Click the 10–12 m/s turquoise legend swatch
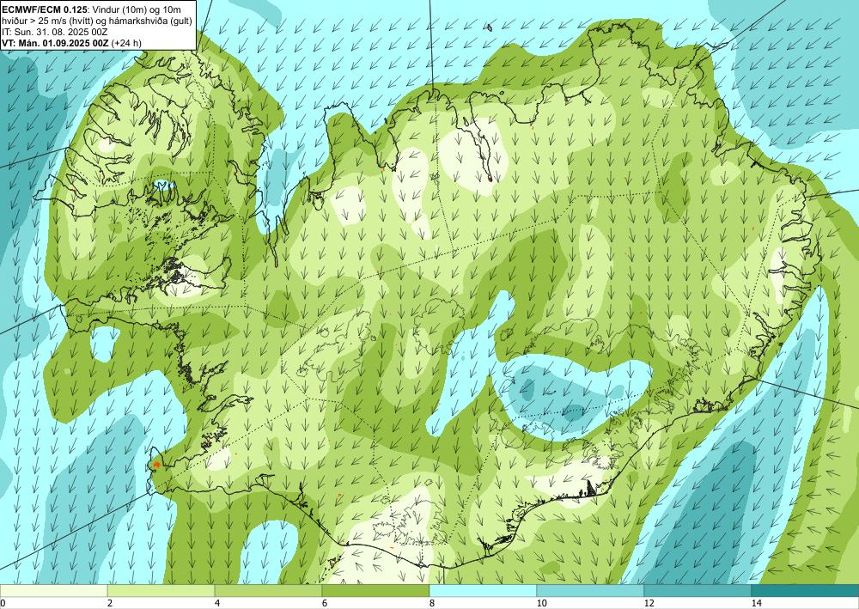Screen dimensions: 859x609 point(591,590)
